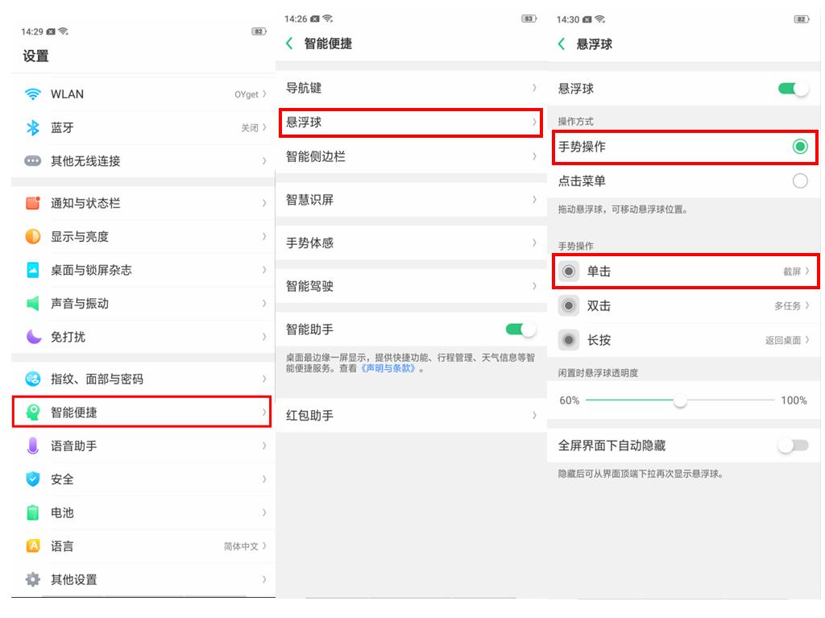Tap the WLAN Wi-Fi icon

click(33, 94)
